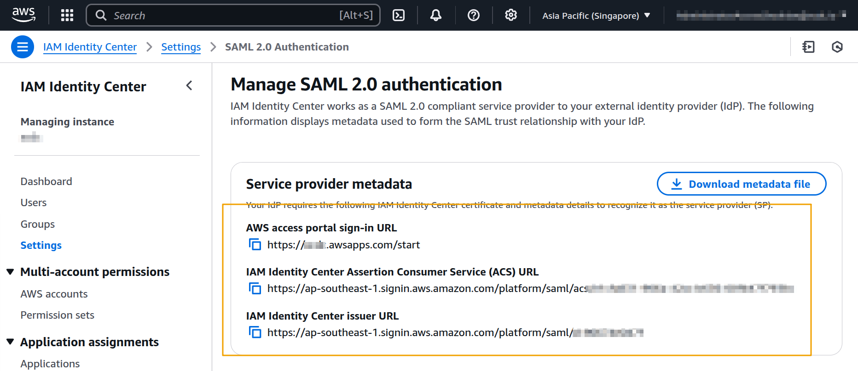Open the account name menu in header

[761, 16]
